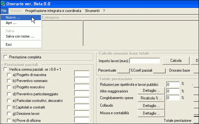Check d) Preventivo particolareggiato

point(9,94)
